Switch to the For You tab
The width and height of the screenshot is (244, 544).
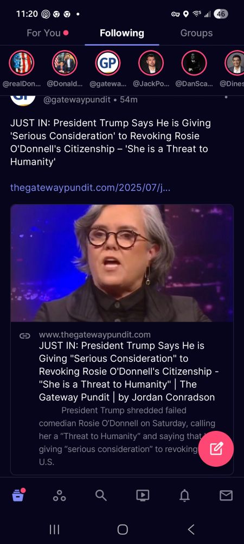(43, 33)
